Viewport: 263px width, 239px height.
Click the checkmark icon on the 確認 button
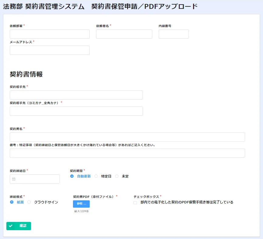[x=11, y=226]
